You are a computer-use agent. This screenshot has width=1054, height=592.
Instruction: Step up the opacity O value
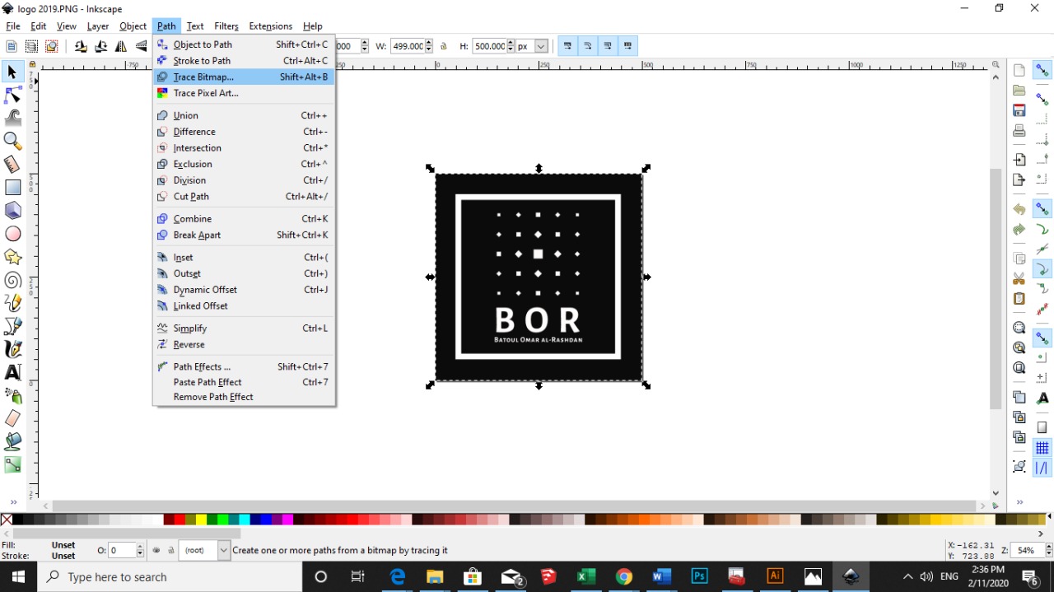tap(140, 547)
